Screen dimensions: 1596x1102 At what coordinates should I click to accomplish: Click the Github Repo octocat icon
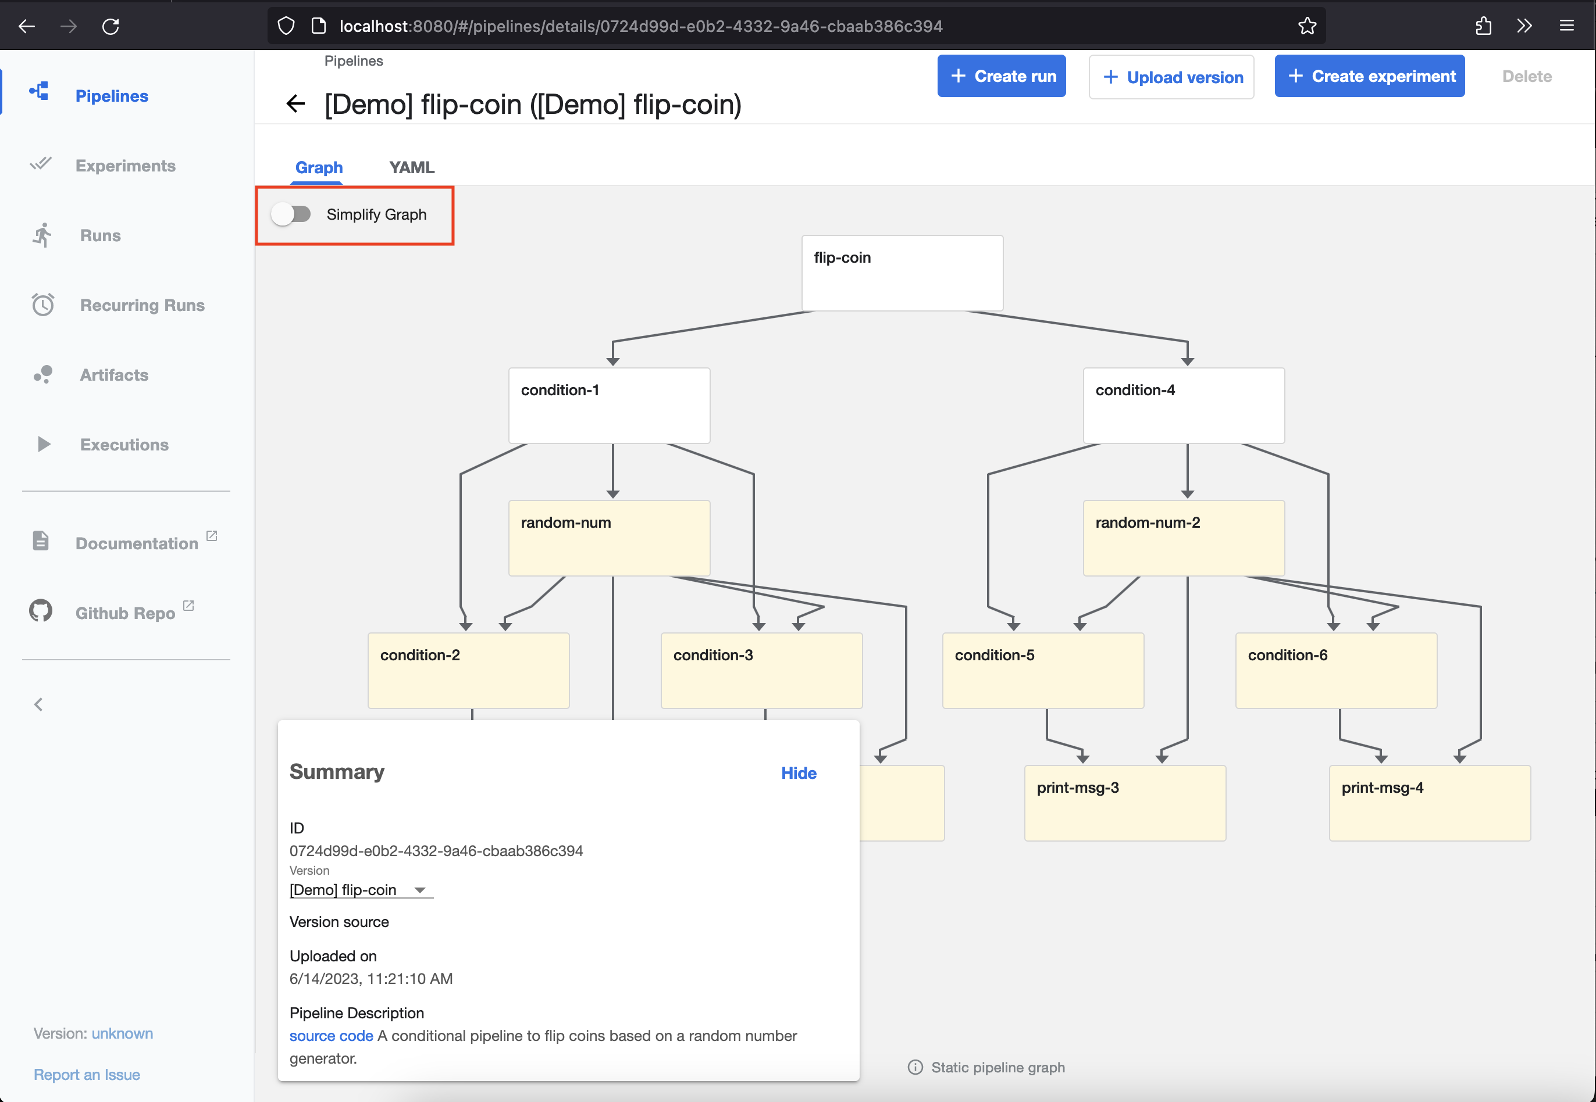pos(41,610)
